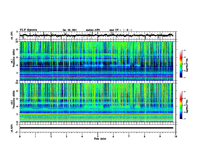Screen dimensions: 198x153
Task: Click the "VLF Spectra" plot title
Action: (x=28, y=30)
